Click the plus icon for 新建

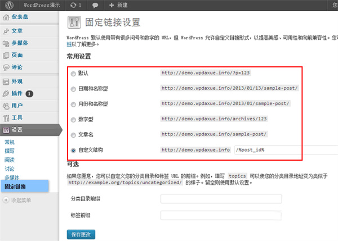[112, 5]
